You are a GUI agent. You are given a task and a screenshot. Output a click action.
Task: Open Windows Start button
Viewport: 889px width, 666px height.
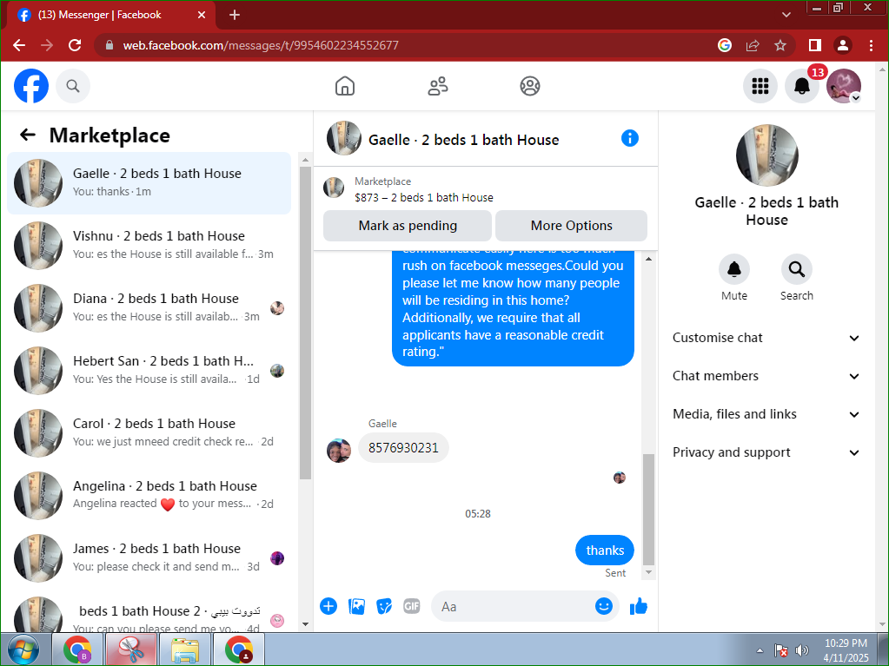click(x=23, y=650)
